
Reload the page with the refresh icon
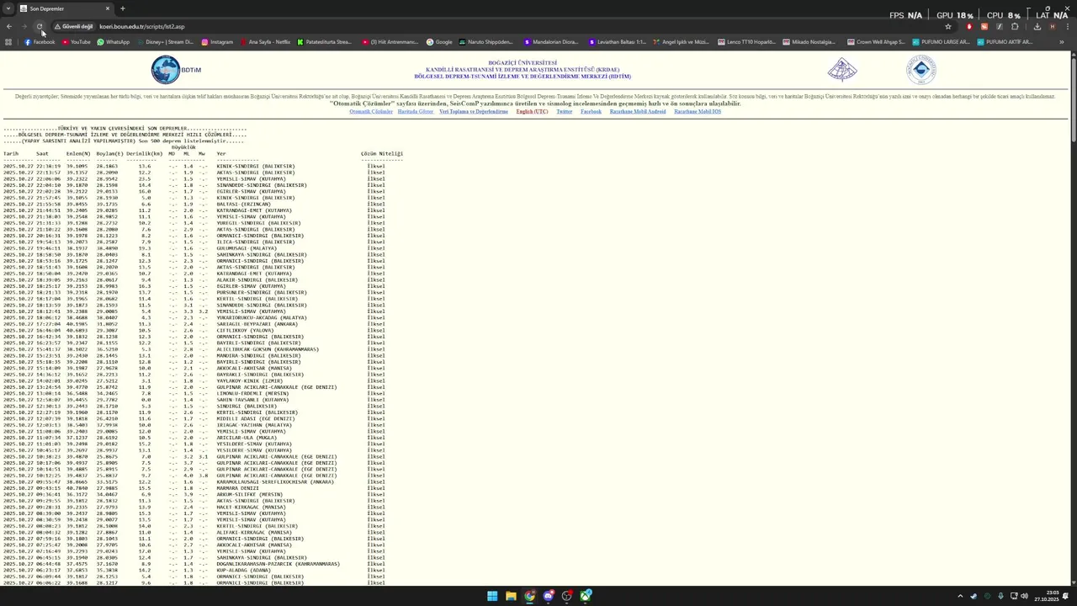pyautogui.click(x=40, y=26)
